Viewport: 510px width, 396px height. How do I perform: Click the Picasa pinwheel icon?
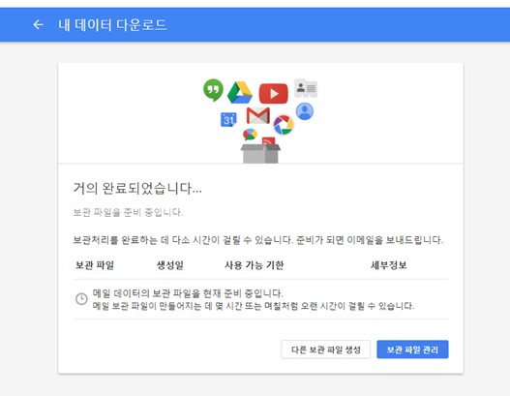[284, 125]
